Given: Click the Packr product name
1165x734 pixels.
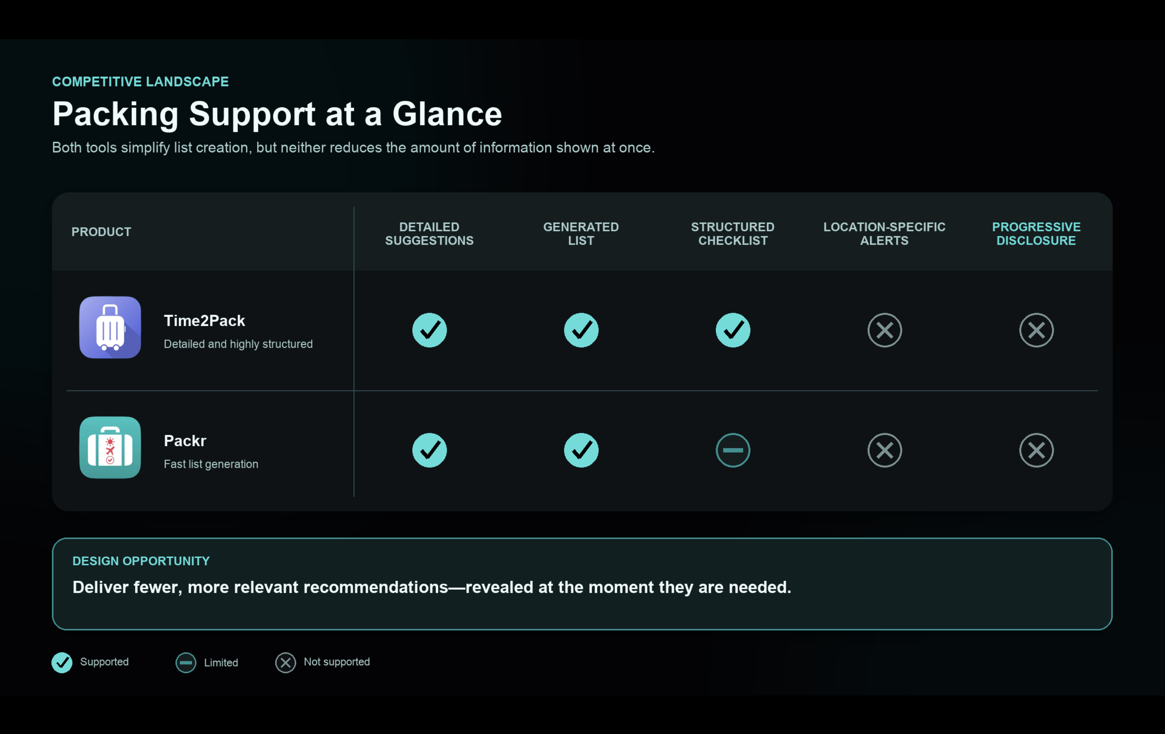Looking at the screenshot, I should click(x=185, y=440).
